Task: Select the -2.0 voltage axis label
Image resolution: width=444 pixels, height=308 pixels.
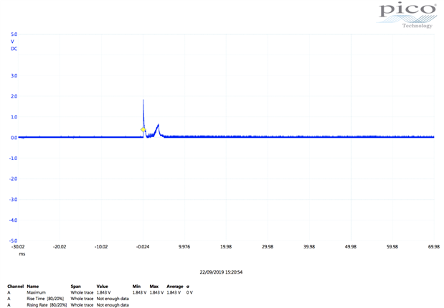Action: tap(14, 179)
